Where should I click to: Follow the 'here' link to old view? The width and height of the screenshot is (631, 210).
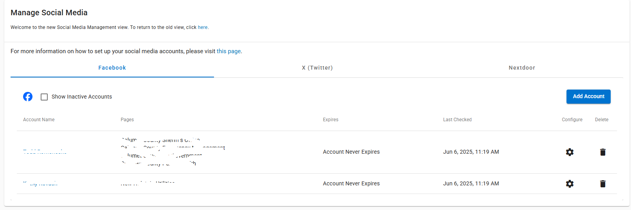203,27
